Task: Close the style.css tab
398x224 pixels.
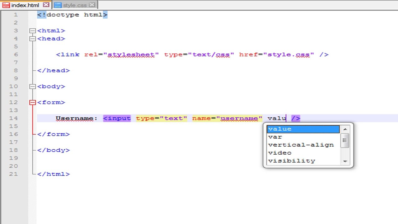Action: coord(92,5)
